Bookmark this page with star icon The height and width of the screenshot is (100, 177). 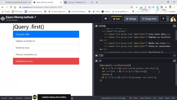point(132,7)
